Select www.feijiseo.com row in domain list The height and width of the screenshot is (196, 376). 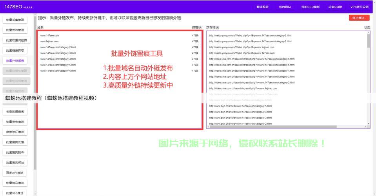pyautogui.click(x=49, y=41)
